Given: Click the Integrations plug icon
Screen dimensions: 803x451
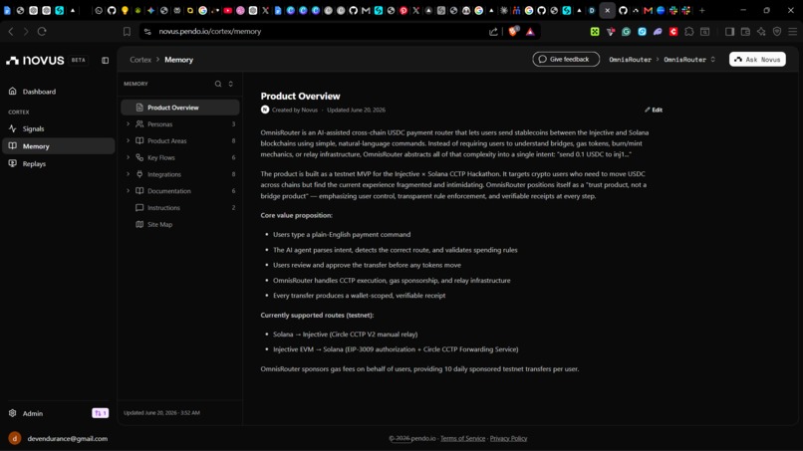Looking at the screenshot, I should 139,174.
